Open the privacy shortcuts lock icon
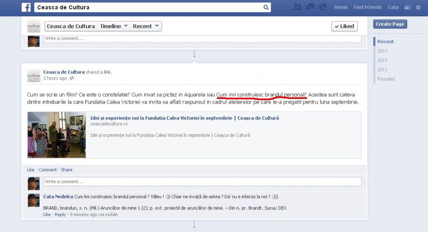 pos(408,8)
